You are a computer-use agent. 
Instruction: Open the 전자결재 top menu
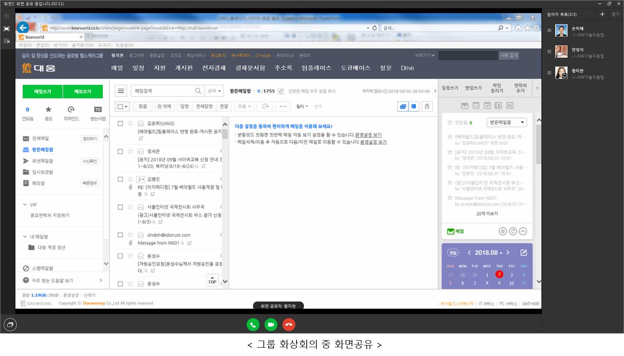pos(214,68)
